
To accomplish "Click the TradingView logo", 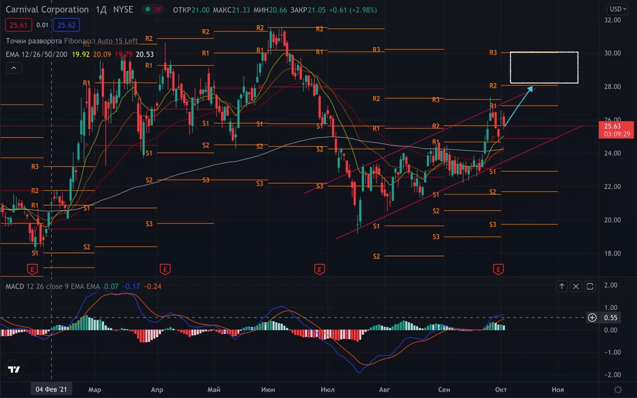I will (14, 369).
